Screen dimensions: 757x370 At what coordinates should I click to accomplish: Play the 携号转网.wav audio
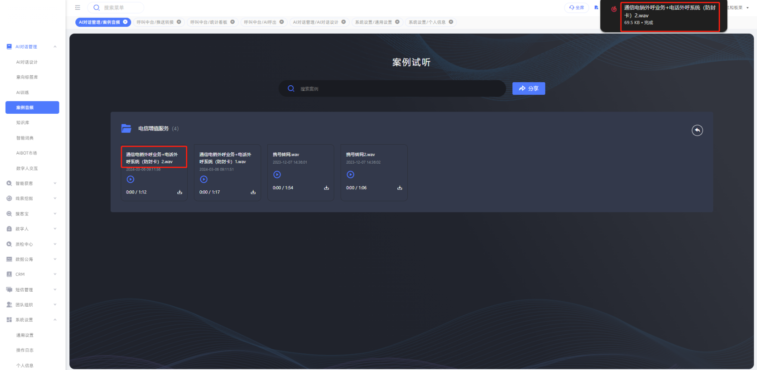(x=277, y=174)
